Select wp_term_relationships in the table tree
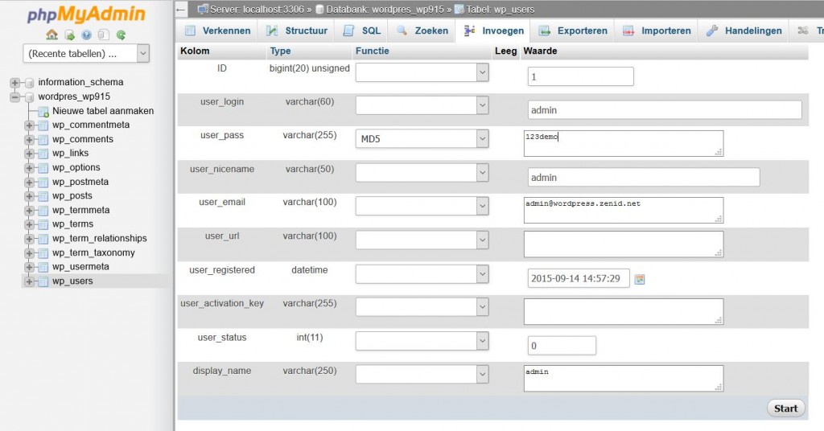 pyautogui.click(x=99, y=238)
